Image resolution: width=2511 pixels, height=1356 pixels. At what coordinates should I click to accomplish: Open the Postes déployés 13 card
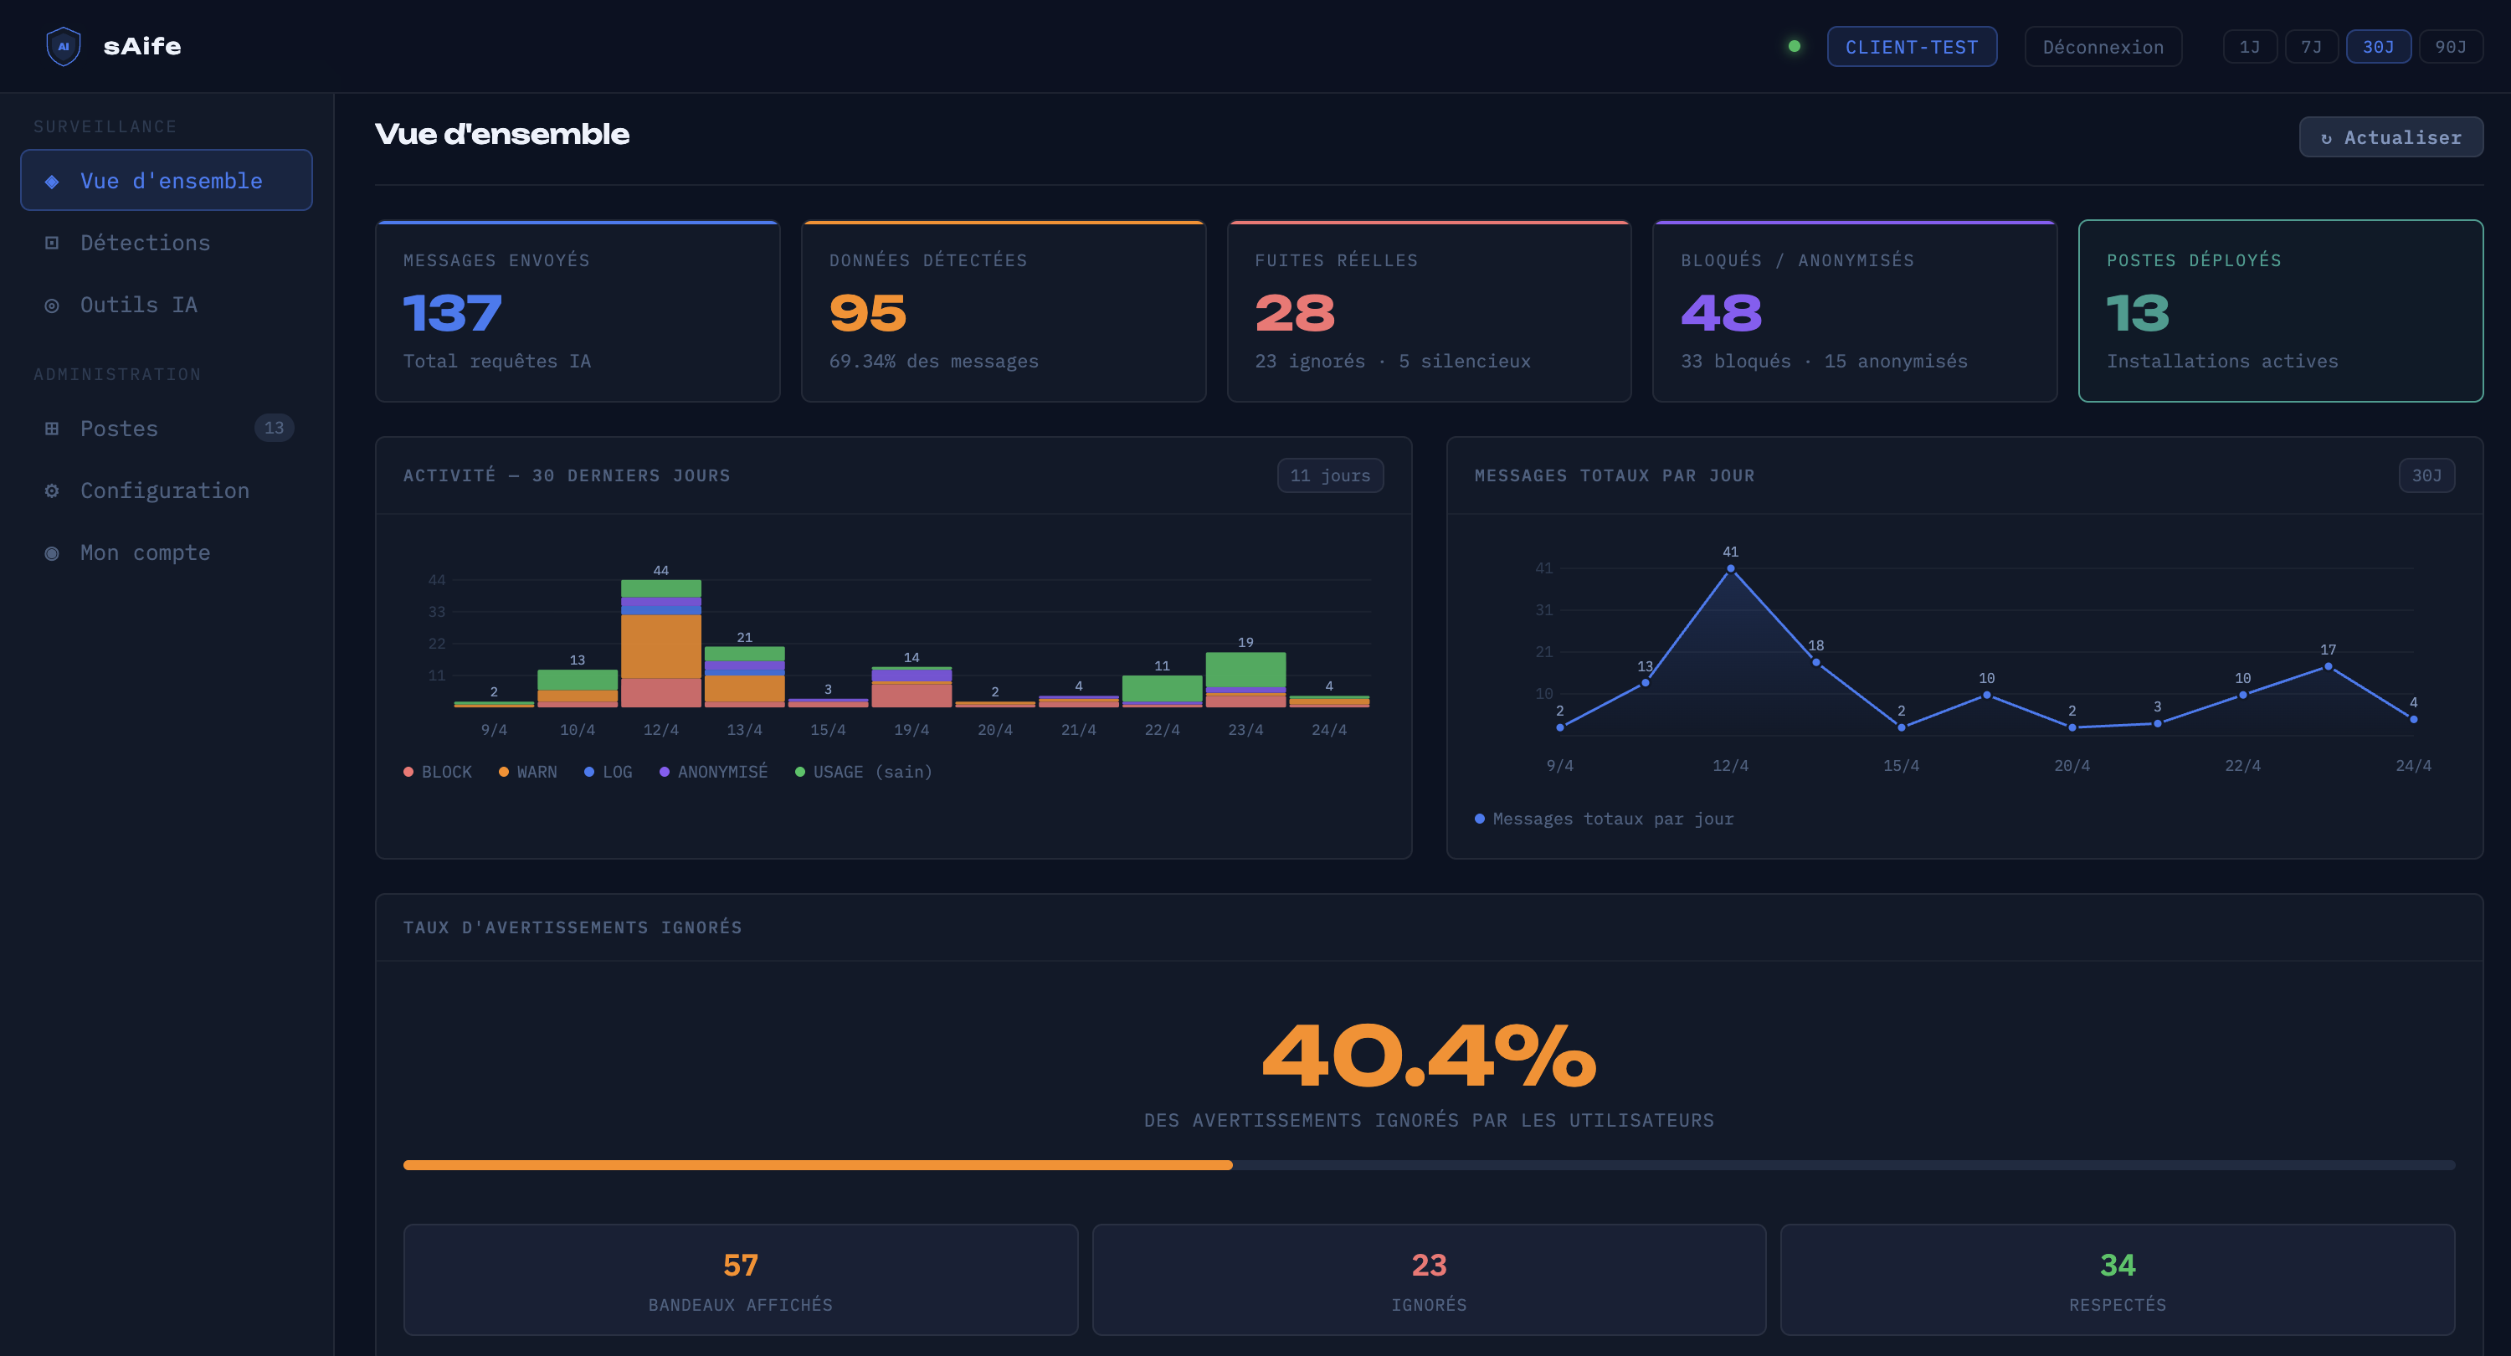coord(2281,312)
